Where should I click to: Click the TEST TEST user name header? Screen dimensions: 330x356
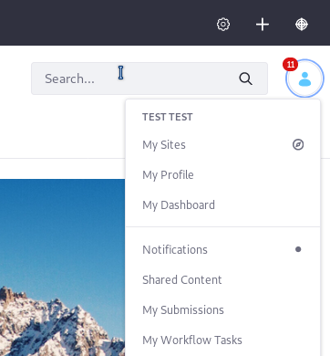[168, 117]
